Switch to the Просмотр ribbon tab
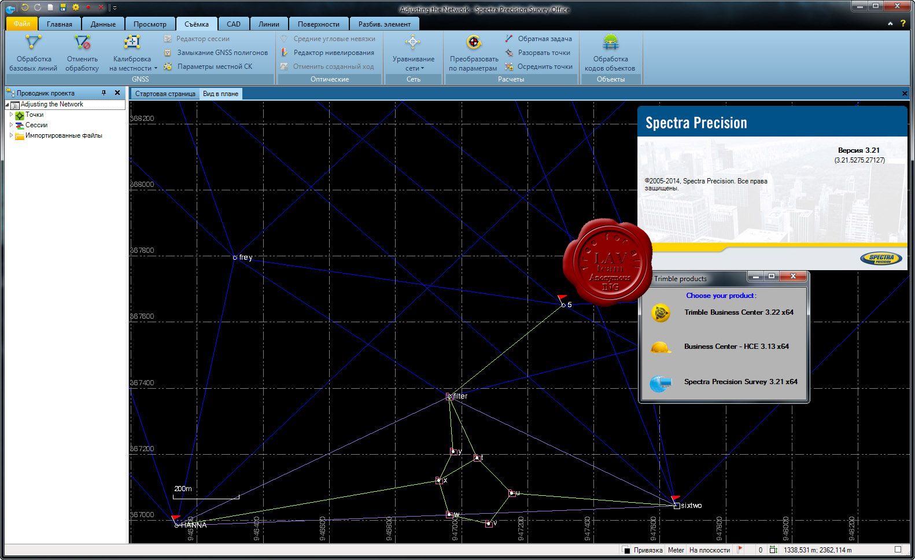The height and width of the screenshot is (560, 915). click(x=150, y=24)
